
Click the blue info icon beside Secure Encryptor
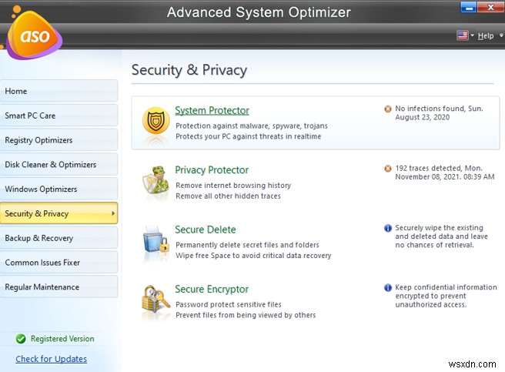tap(388, 288)
